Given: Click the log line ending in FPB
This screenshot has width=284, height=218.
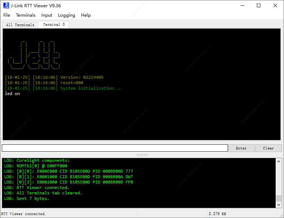Looking at the screenshot, I should click(68, 182).
